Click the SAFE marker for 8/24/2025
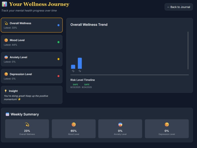 coord(87,84)
